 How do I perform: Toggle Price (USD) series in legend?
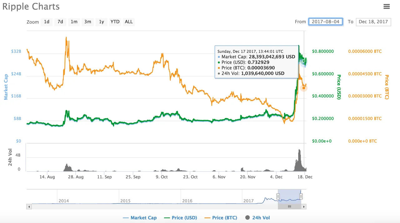point(181,218)
